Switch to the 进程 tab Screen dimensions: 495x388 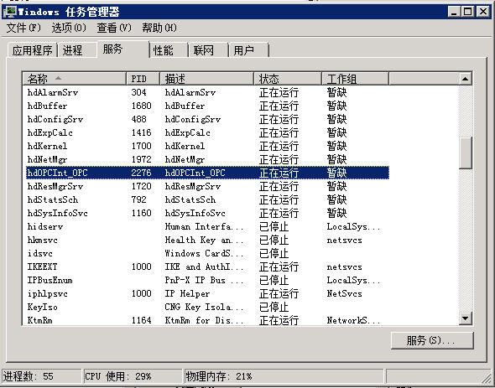[x=77, y=50]
